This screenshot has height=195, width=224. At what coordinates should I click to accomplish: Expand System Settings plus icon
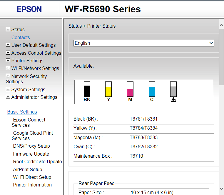pos(8,89)
